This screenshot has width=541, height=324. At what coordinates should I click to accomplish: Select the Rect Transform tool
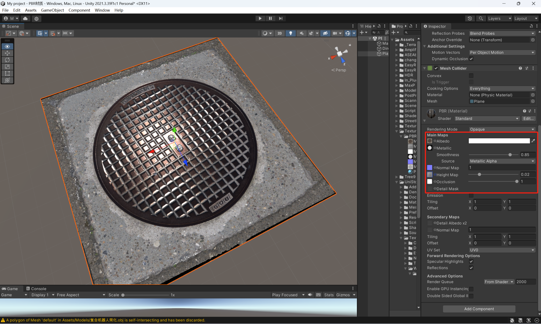tap(7, 73)
